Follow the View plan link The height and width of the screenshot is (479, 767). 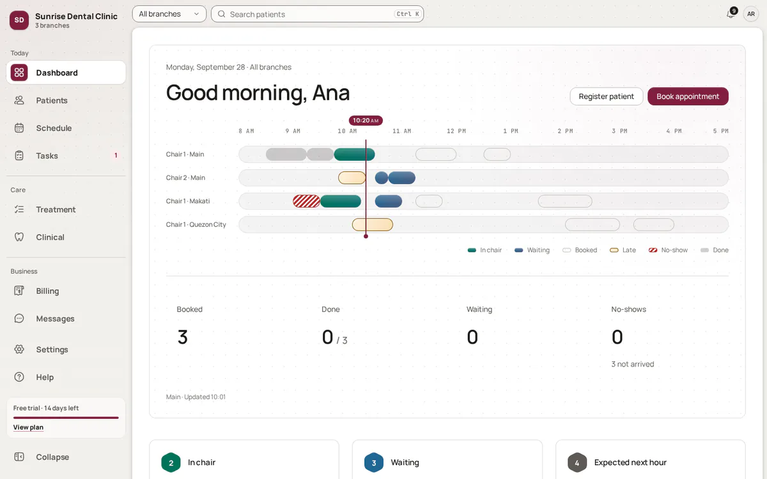[x=28, y=427]
